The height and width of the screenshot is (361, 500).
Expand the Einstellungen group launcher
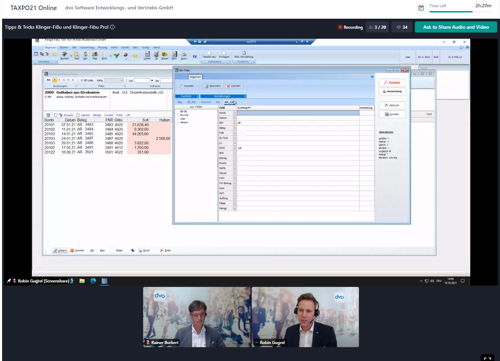pyautogui.click(x=245, y=96)
